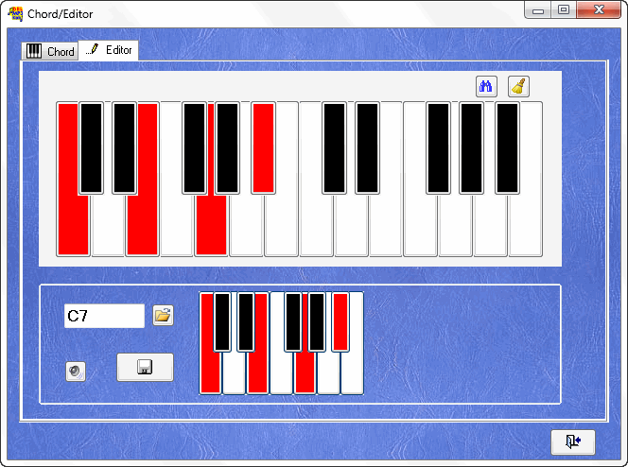Toggle the red E white key on large keyboard
628x467 pixels.
[x=142, y=226]
